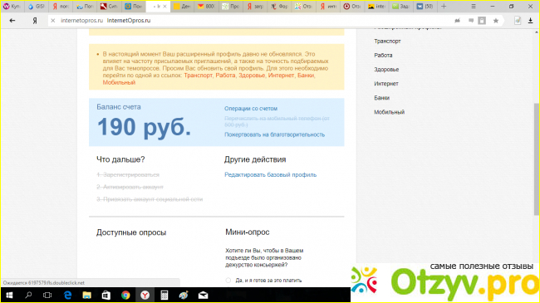
Task: Open sidebar 'Транспорт' profile section
Action: point(387,41)
